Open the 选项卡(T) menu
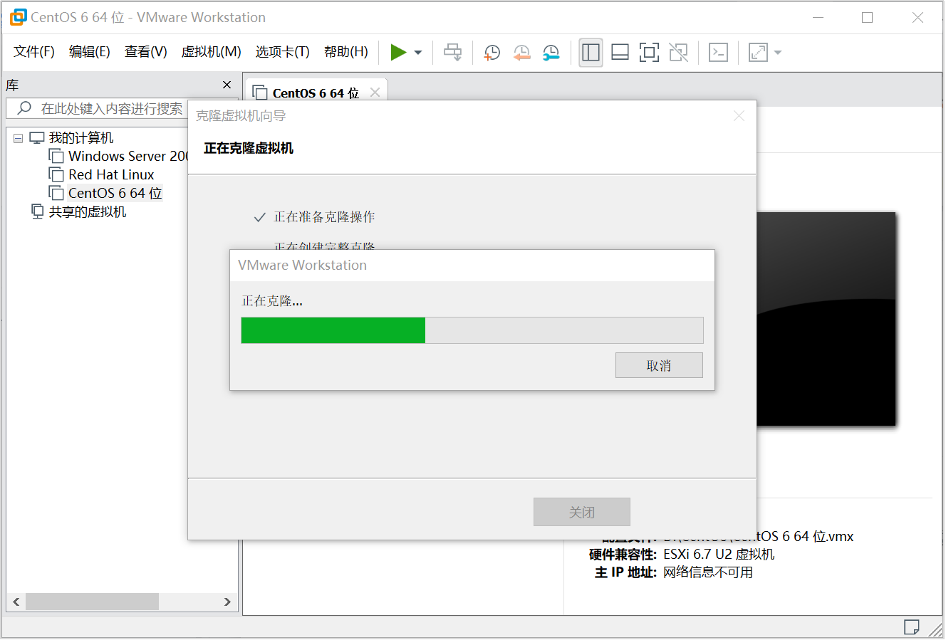Screen dimensions: 946x640 point(283,52)
